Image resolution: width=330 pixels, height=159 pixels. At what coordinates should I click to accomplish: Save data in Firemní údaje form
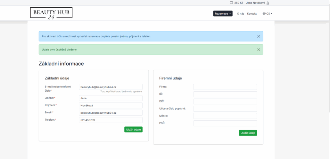pyautogui.click(x=248, y=133)
